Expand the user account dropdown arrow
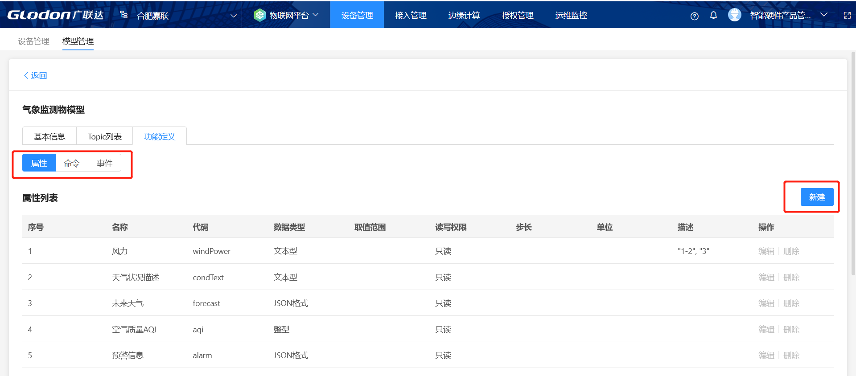The height and width of the screenshot is (376, 856). (x=824, y=15)
